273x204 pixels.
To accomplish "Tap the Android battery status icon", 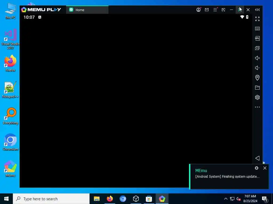I will pos(247,17).
